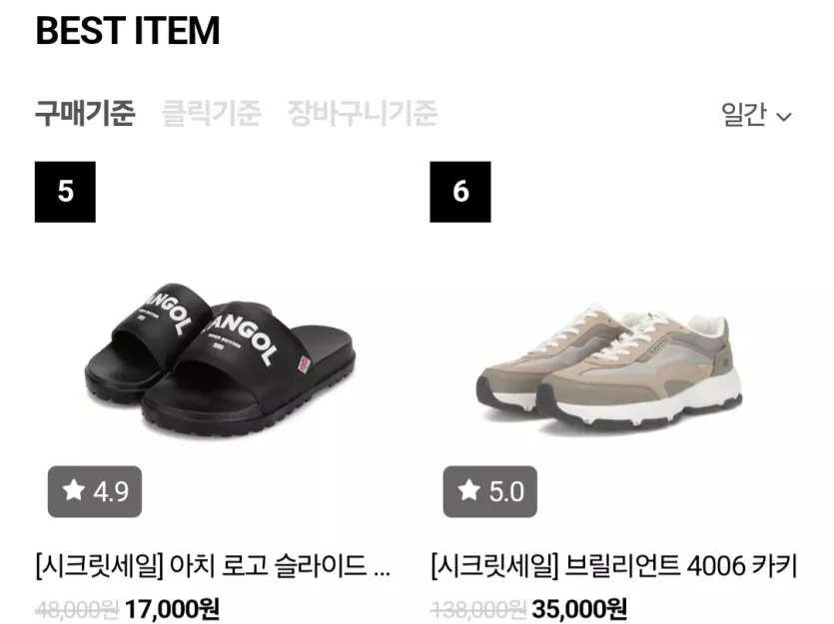This screenshot has width=834, height=624.
Task: Click the crossed-out 138,000원 original price
Action: pyautogui.click(x=478, y=610)
